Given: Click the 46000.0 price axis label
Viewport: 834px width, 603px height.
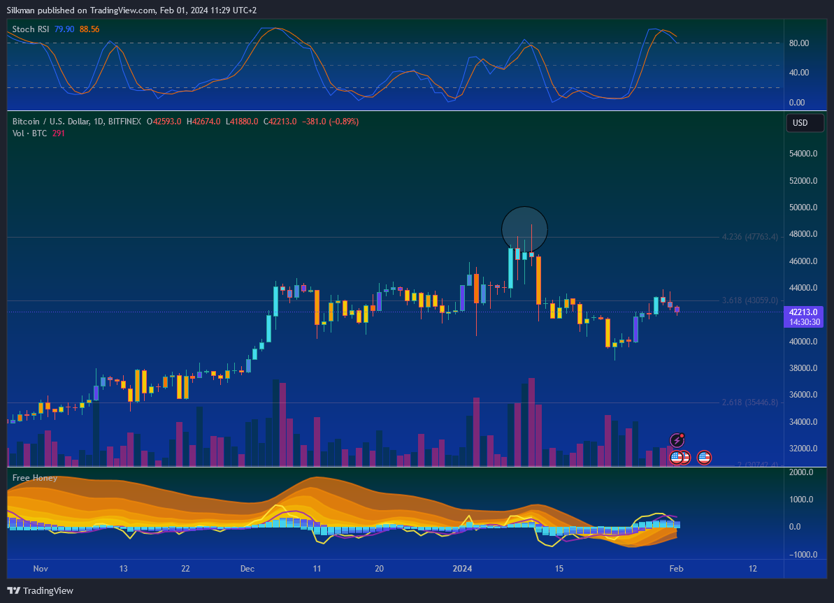Looking at the screenshot, I should coord(803,261).
